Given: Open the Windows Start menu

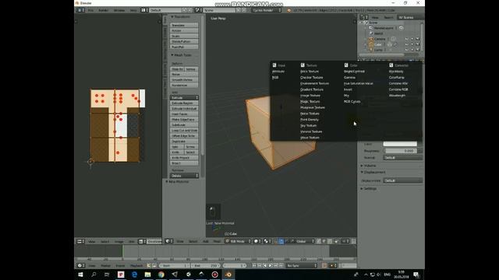Looking at the screenshot, I should coord(80,275).
